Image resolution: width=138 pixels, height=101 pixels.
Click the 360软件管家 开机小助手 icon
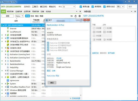click(8, 45)
